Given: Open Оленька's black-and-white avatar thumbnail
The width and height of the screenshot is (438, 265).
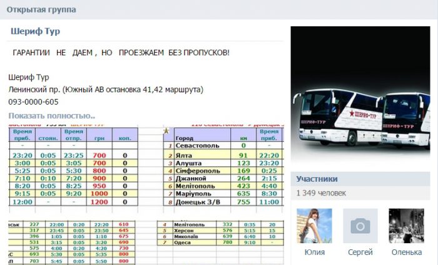Looking at the screenshot, I should 407,226.
